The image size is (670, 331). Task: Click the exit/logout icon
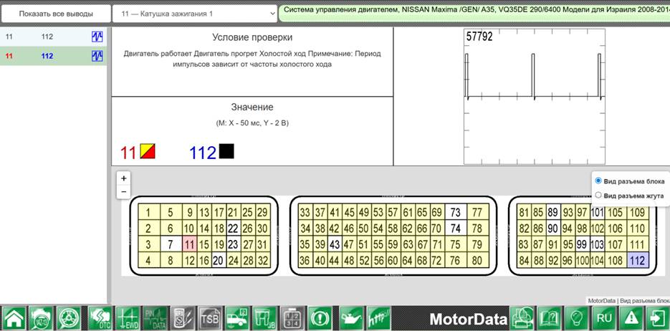pos(657,318)
